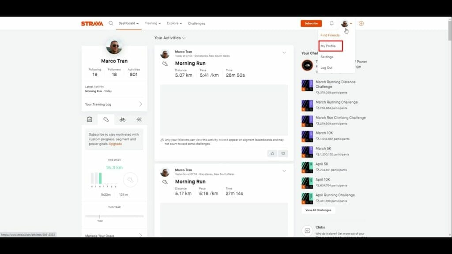Screen dimensions: 452x254
Task: Click the View All Challenges button
Action: point(318,210)
